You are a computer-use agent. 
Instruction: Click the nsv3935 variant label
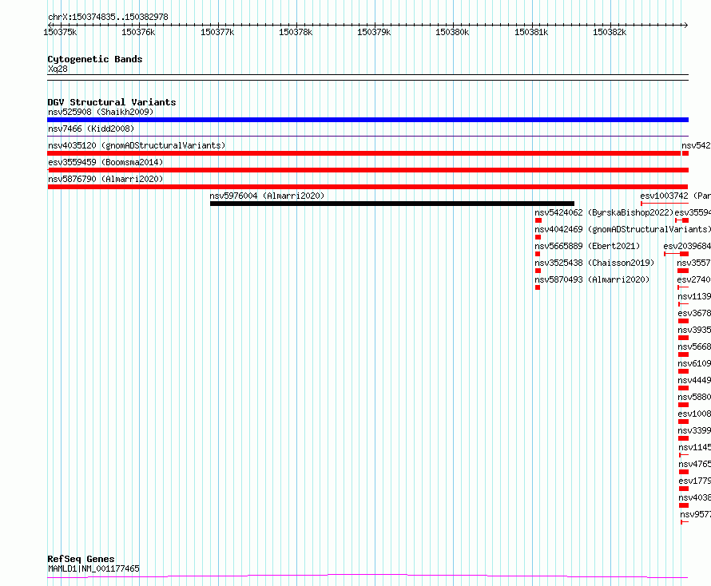[x=694, y=330]
